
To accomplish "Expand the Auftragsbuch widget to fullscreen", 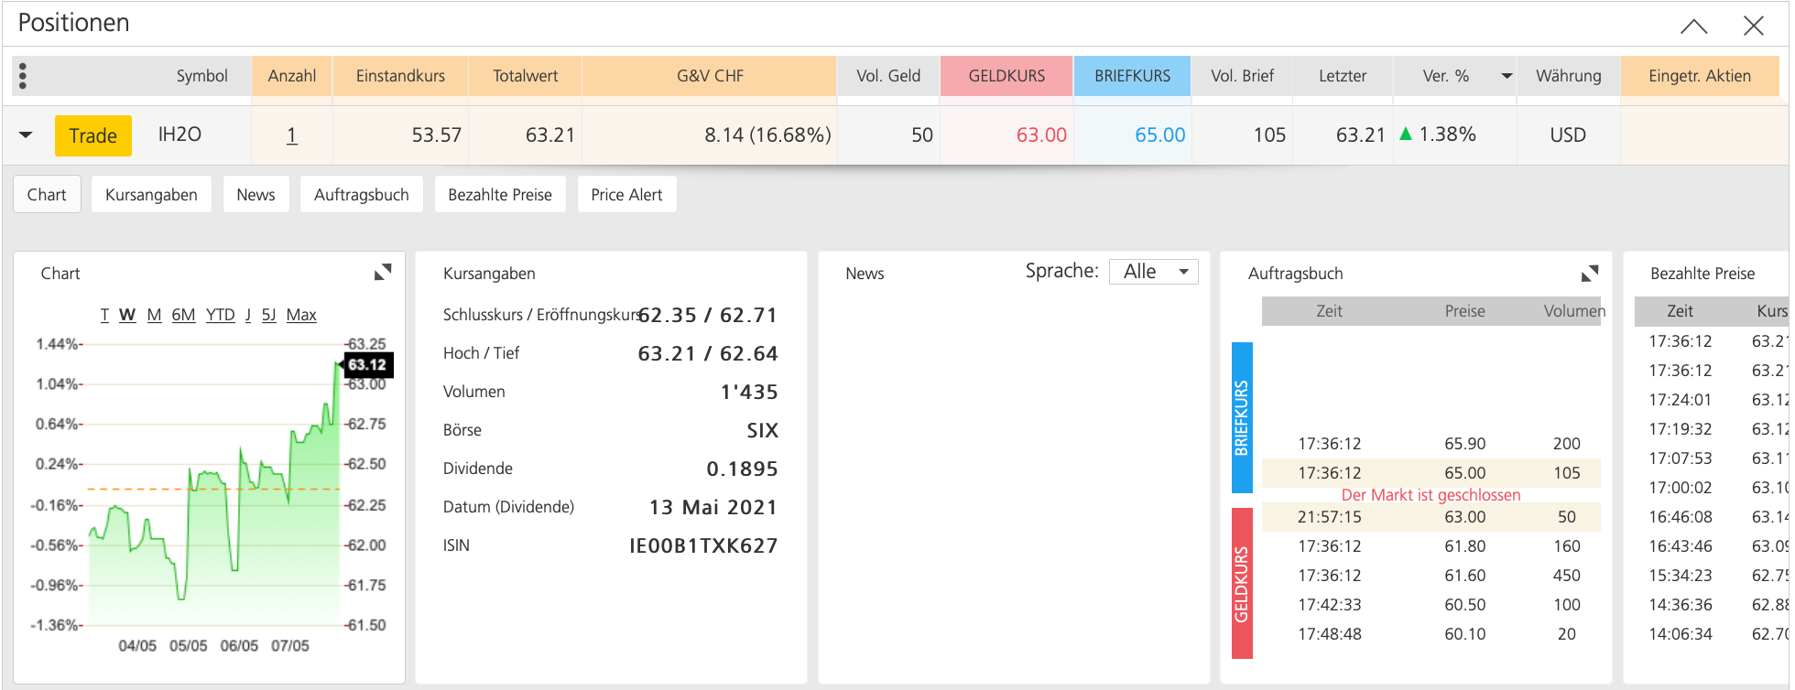I will 1589,273.
